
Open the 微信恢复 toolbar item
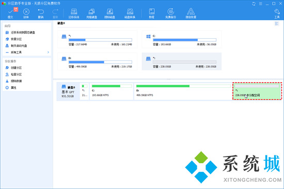[191, 13]
